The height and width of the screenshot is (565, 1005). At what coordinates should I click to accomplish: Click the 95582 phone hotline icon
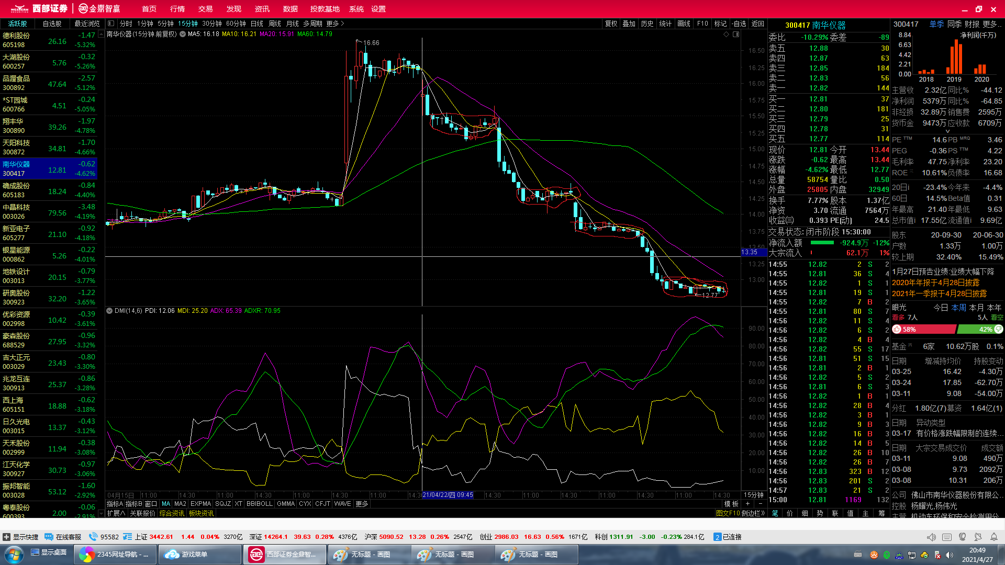(94, 537)
